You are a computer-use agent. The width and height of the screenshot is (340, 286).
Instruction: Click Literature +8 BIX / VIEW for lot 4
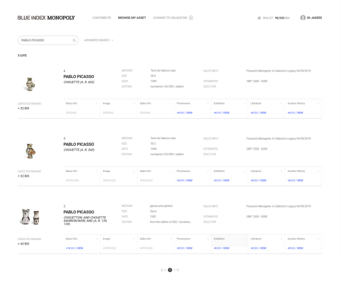(258, 112)
